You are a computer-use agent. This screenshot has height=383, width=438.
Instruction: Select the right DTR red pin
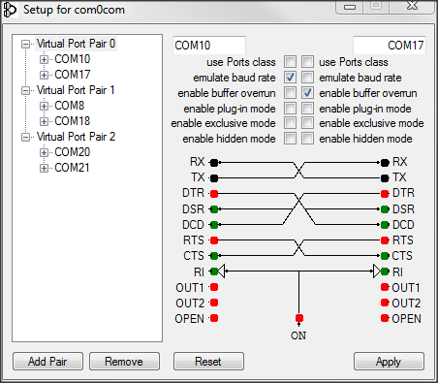(x=385, y=194)
